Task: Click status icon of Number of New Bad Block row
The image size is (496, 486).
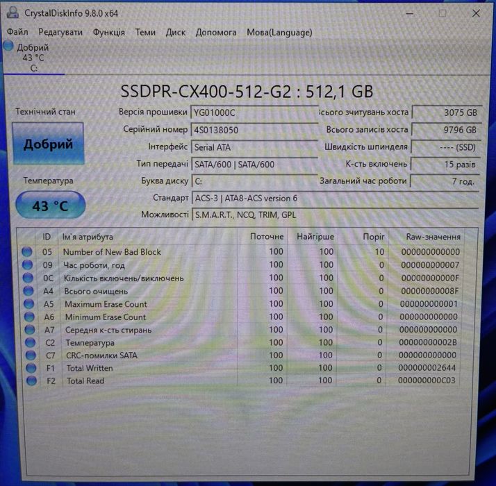Action: (x=27, y=252)
